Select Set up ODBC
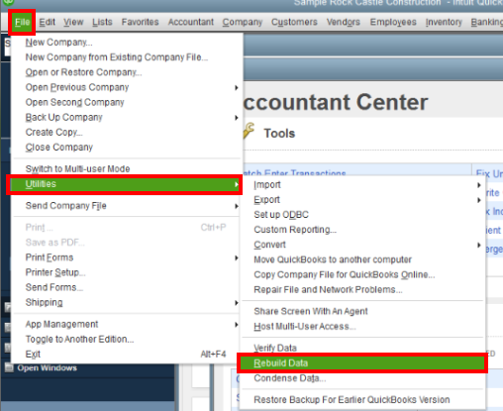The height and width of the screenshot is (411, 503). point(362,215)
